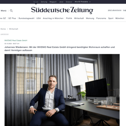Open Magazin in the top bar

tap(53, 2)
